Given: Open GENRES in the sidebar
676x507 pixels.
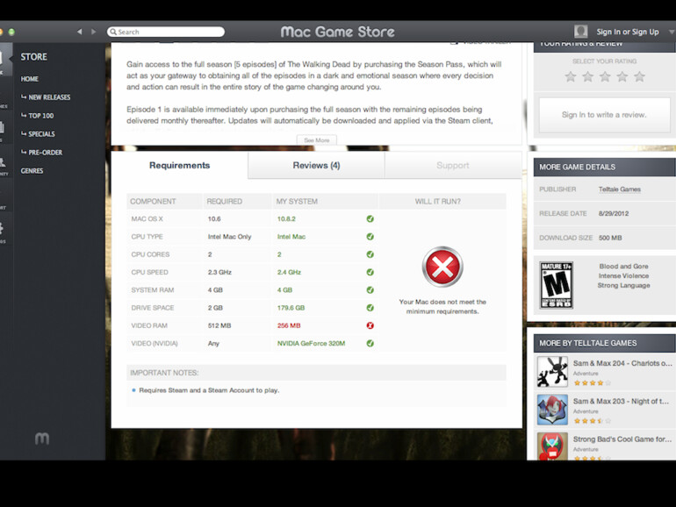Looking at the screenshot, I should tap(32, 171).
